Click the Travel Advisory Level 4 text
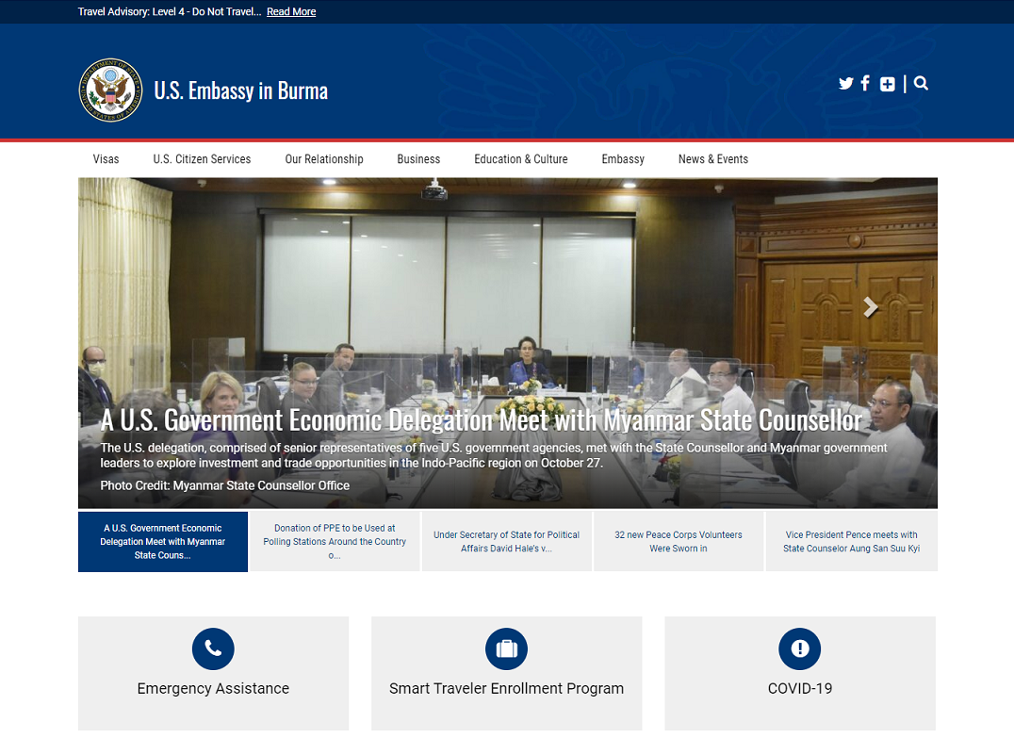Screen dimensions: 1014x738 coord(170,11)
